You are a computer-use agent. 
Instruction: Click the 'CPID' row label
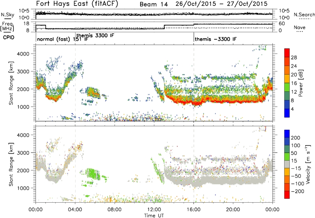click(x=9, y=37)
